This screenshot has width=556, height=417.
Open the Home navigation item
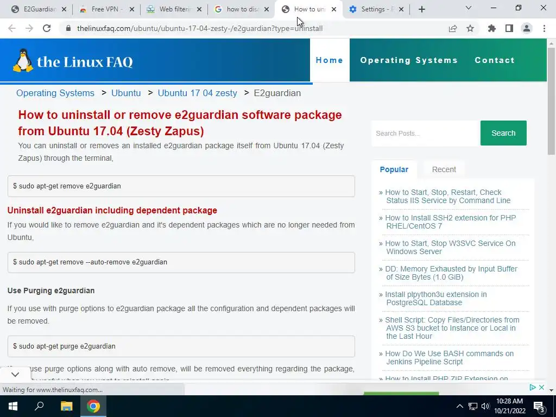pos(330,60)
